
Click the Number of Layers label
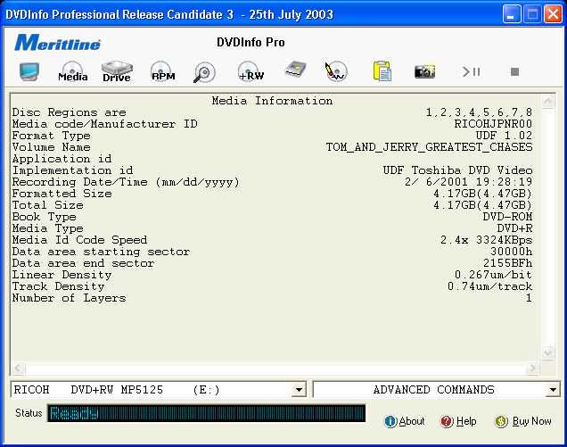69,298
